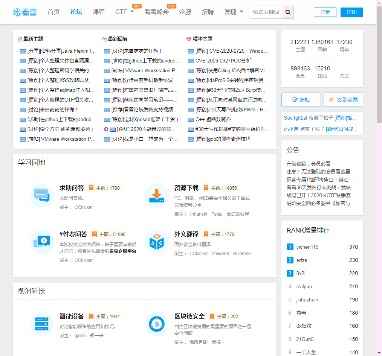
Task: Click the 10216 在线 statistic
Action: coord(322,72)
